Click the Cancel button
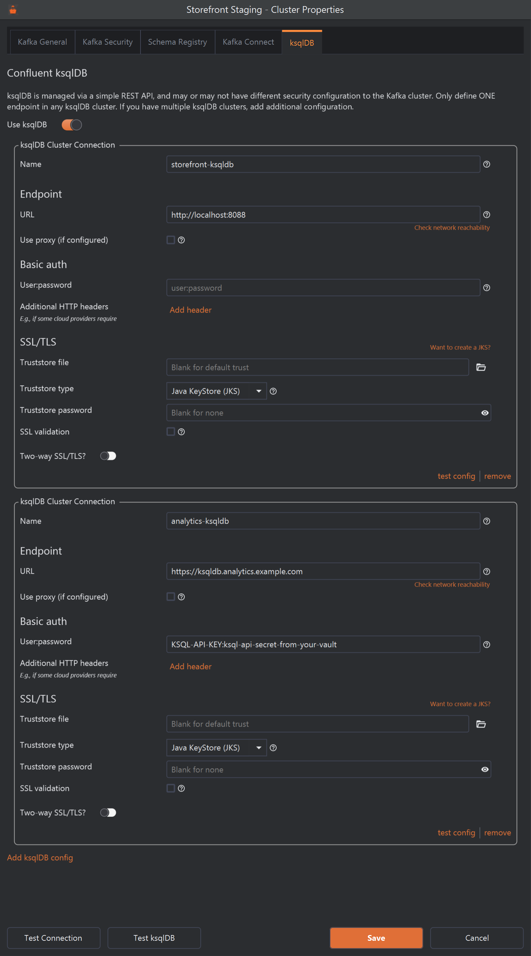This screenshot has width=531, height=956. [477, 938]
